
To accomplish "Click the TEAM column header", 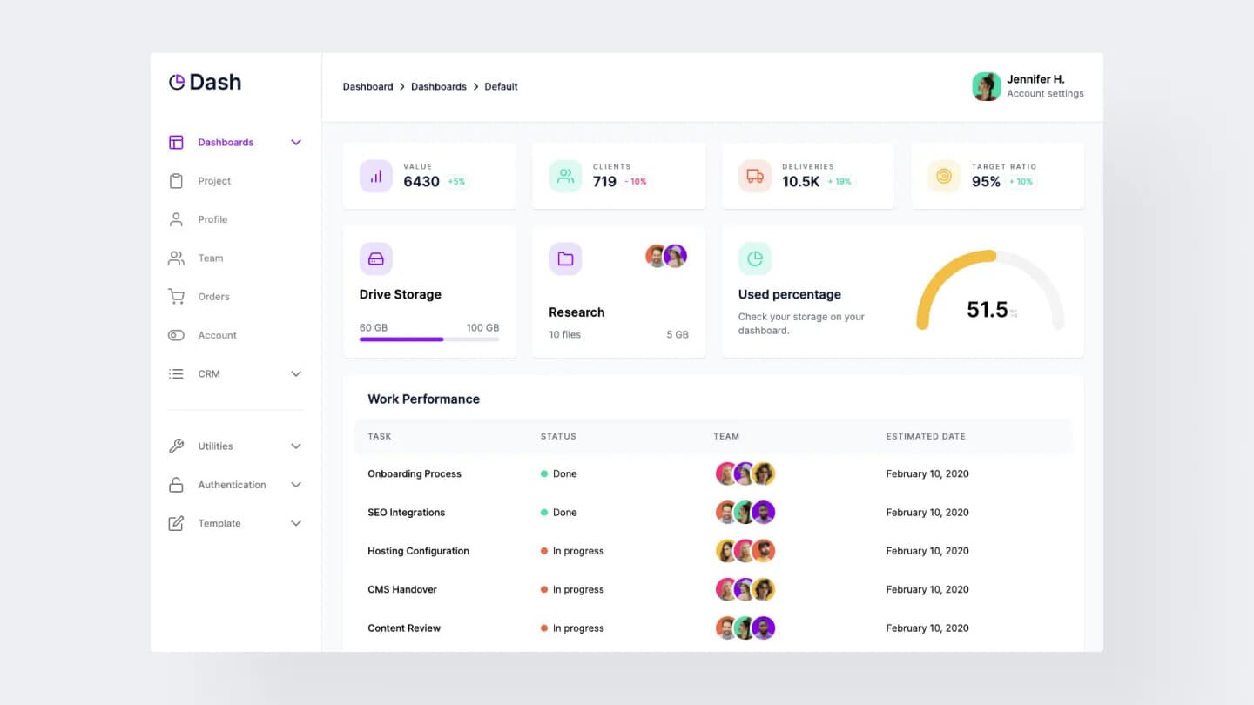I will click(x=726, y=436).
